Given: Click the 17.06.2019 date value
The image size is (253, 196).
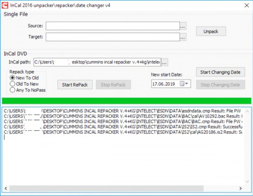Looking at the screenshot, I should [x=163, y=84].
